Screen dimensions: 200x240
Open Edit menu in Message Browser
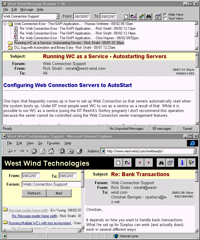pos(14,10)
